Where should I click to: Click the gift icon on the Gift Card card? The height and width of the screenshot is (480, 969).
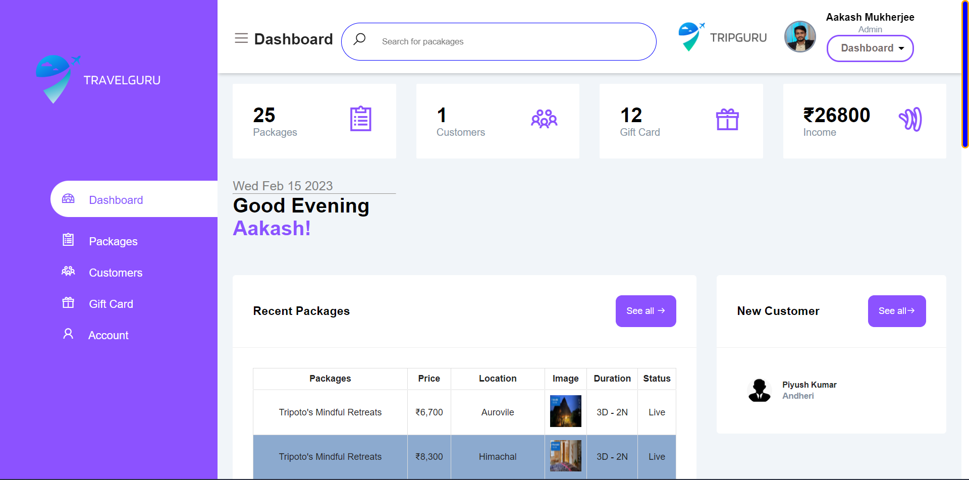(x=727, y=120)
